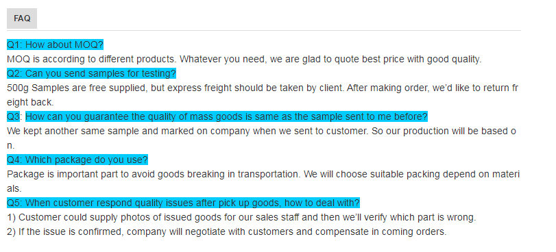Select Q5 customer quality issues question
Image resolution: width=556 pixels, height=252 pixels.
pos(183,203)
